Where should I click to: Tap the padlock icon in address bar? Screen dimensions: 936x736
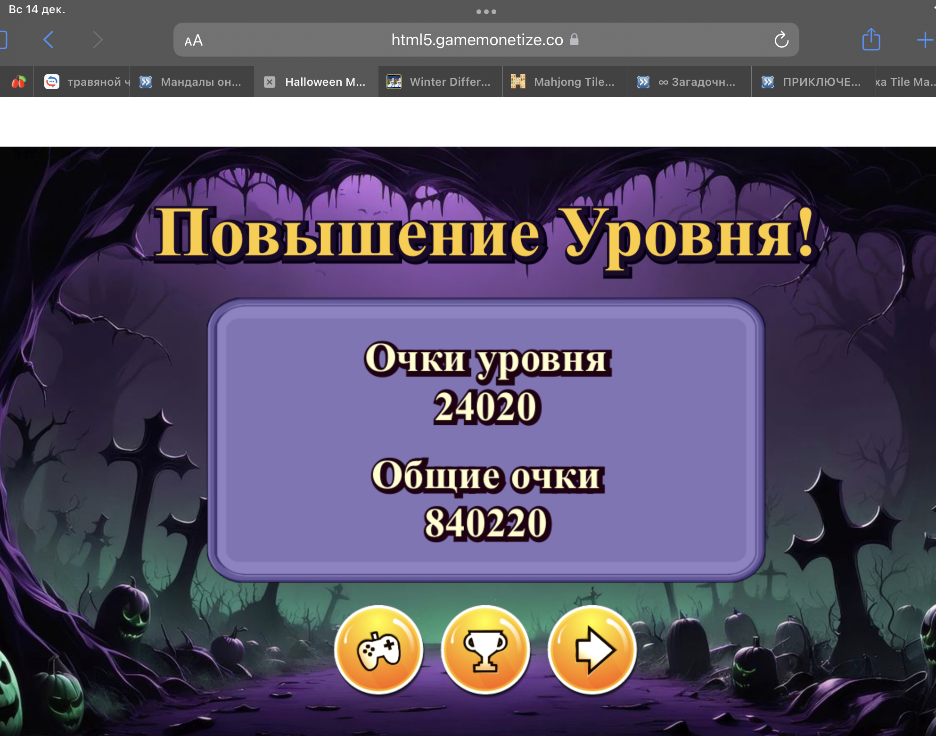pyautogui.click(x=574, y=40)
